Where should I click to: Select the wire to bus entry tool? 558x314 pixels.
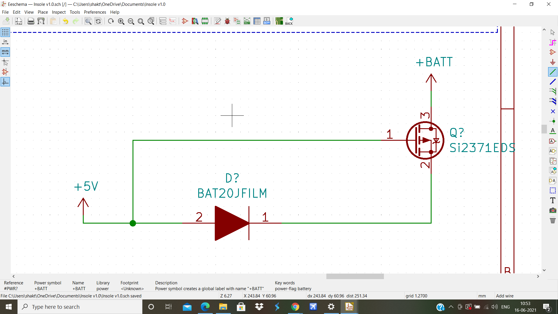(x=553, y=92)
